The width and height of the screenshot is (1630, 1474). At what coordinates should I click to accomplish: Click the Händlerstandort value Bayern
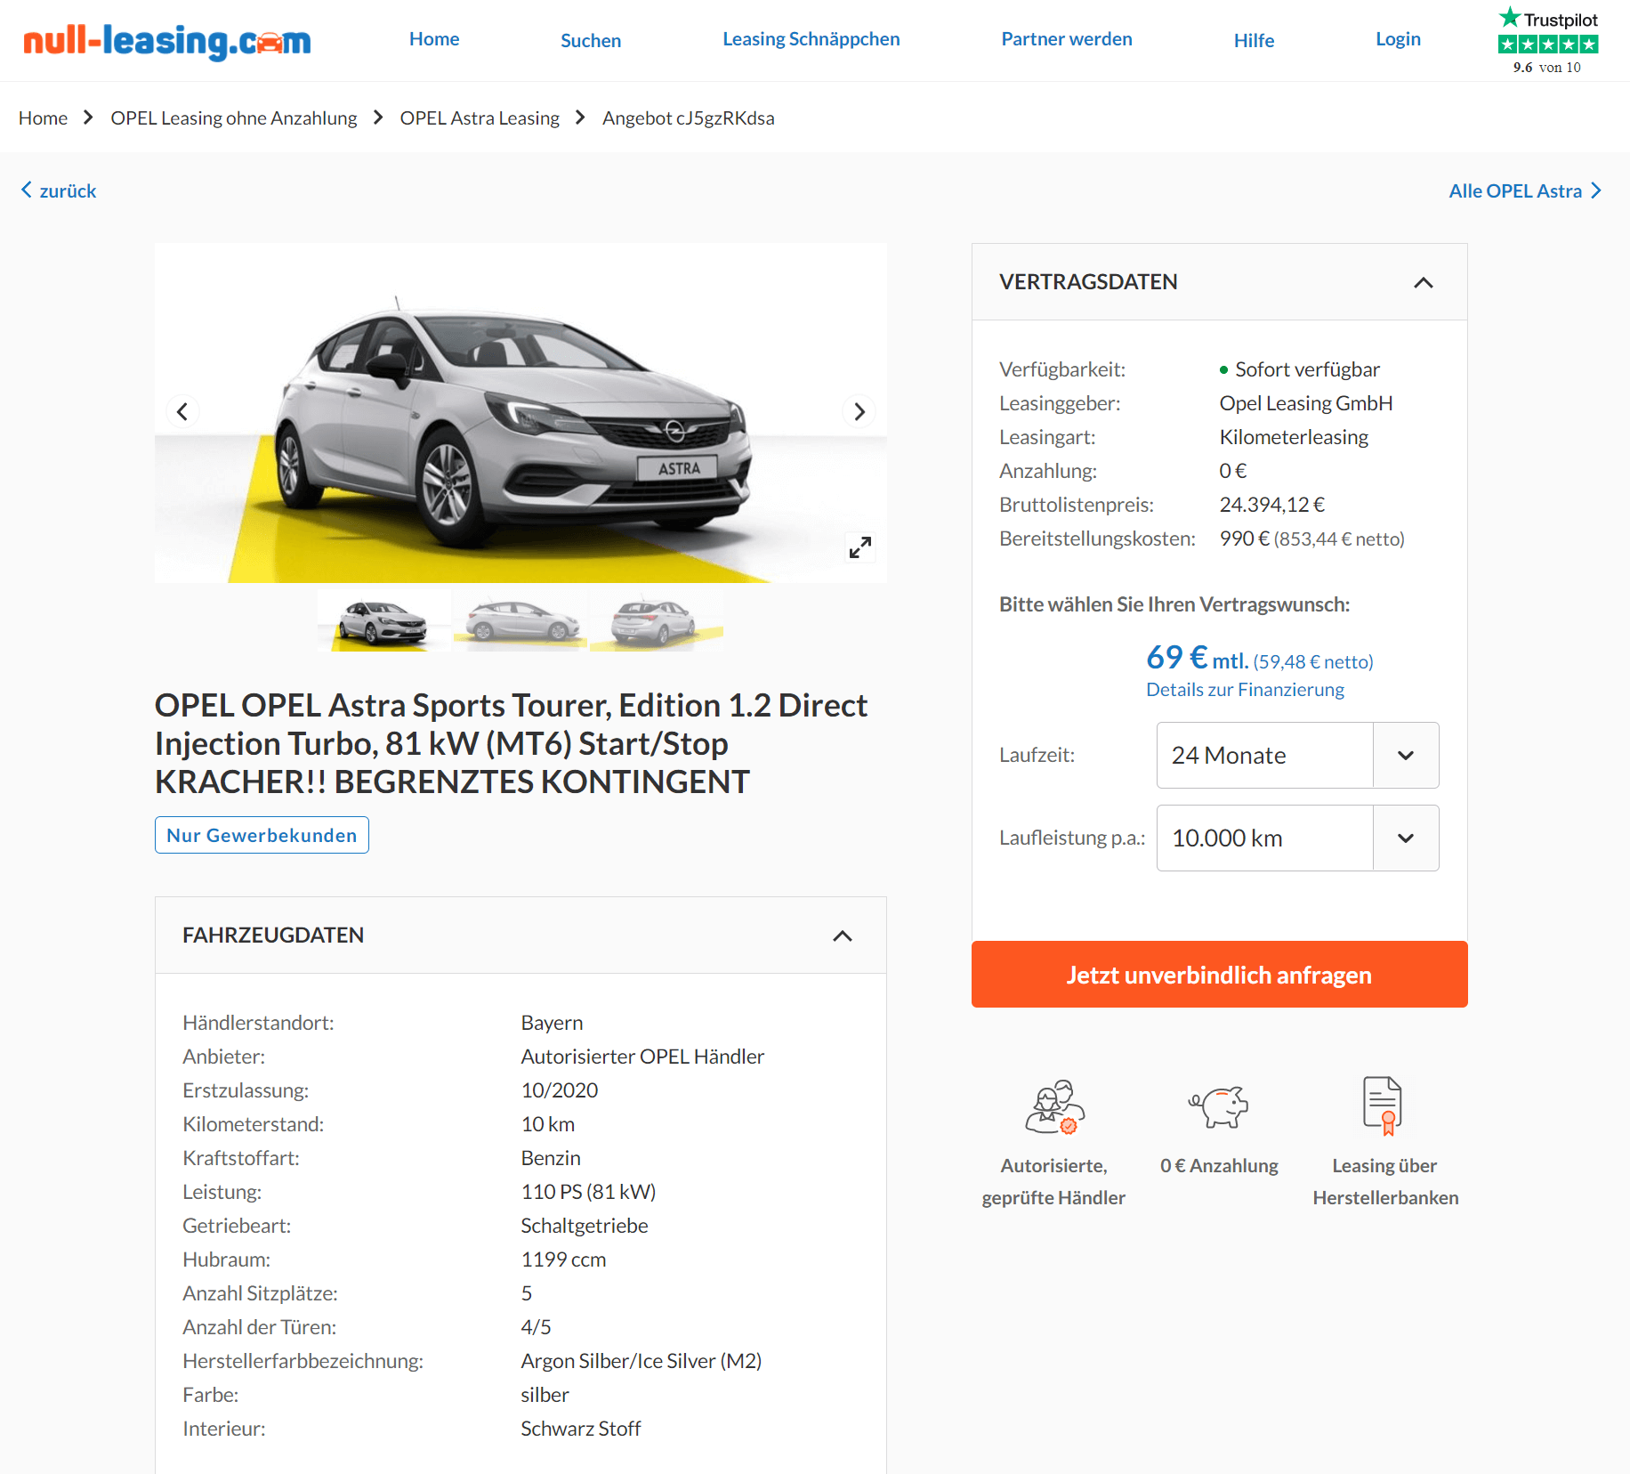(x=552, y=1023)
